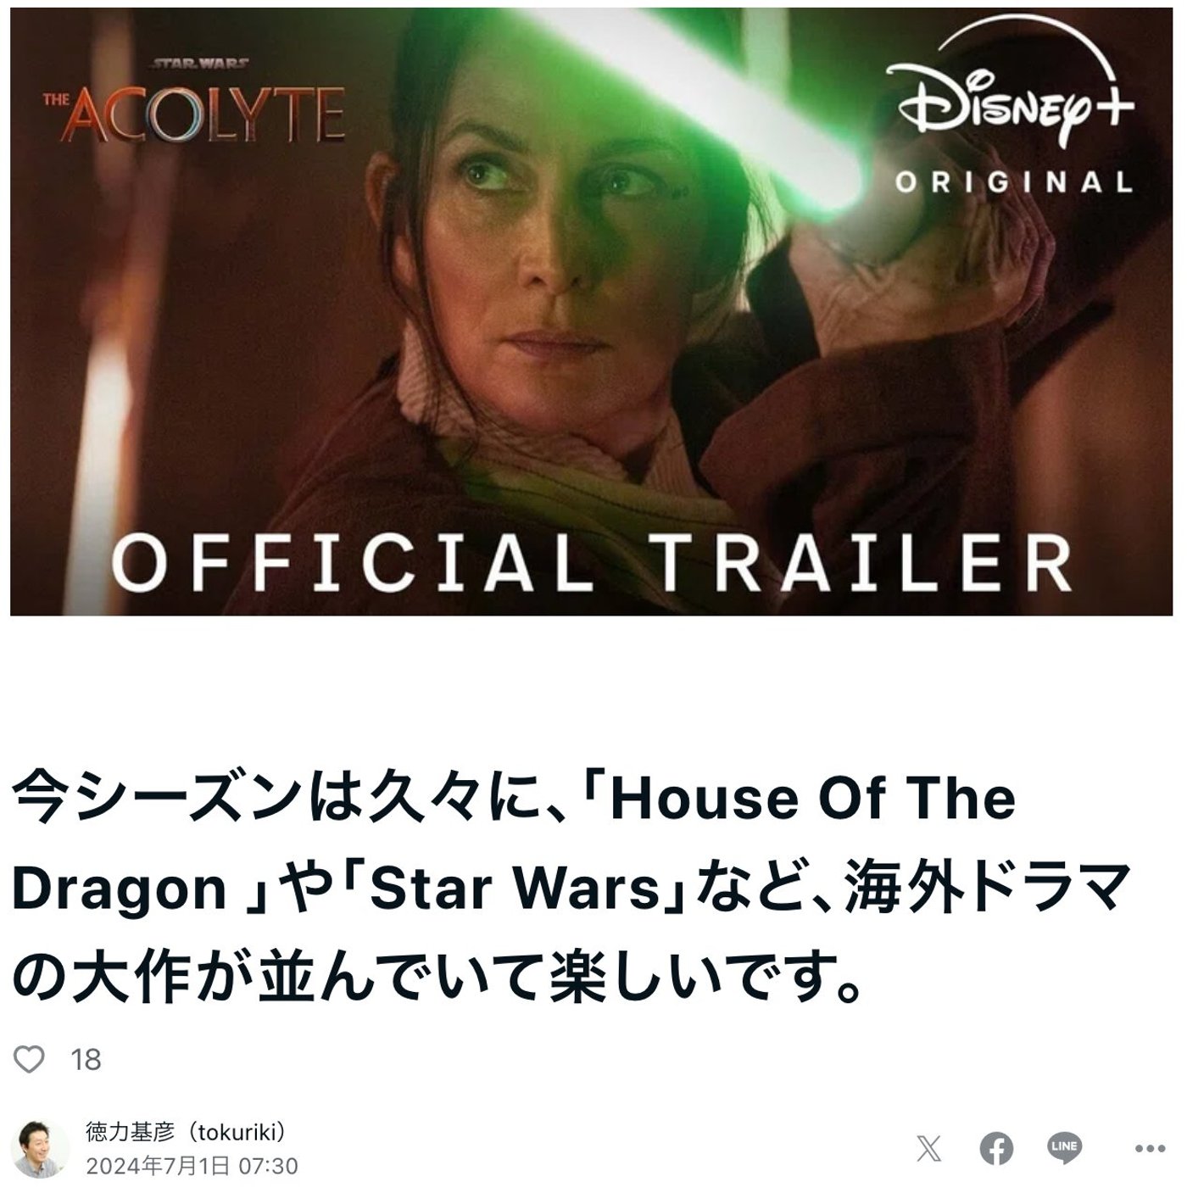The height and width of the screenshot is (1187, 1187).
Task: Share the article on X
Action: [929, 1149]
